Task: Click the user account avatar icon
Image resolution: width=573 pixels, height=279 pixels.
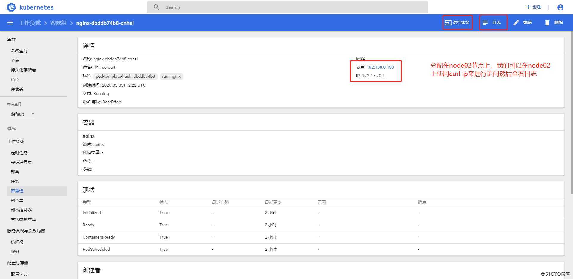Action: (560, 7)
